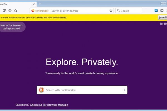Minimize the Tor Browser window
The width and height of the screenshot is (167, 111).
click(163, 4)
